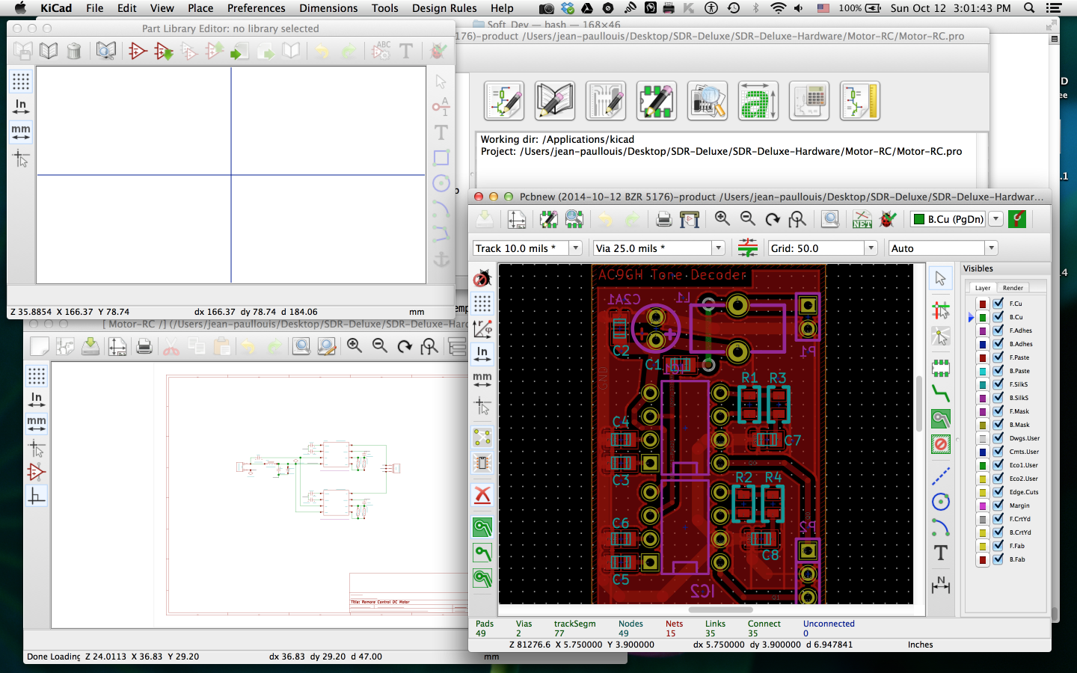
Task: Click the F.Mask layer color swatch
Action: pyautogui.click(x=983, y=411)
